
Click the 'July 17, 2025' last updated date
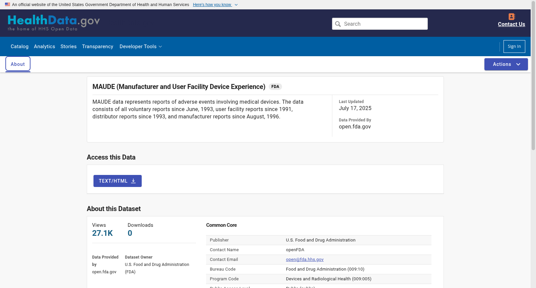coord(355,108)
